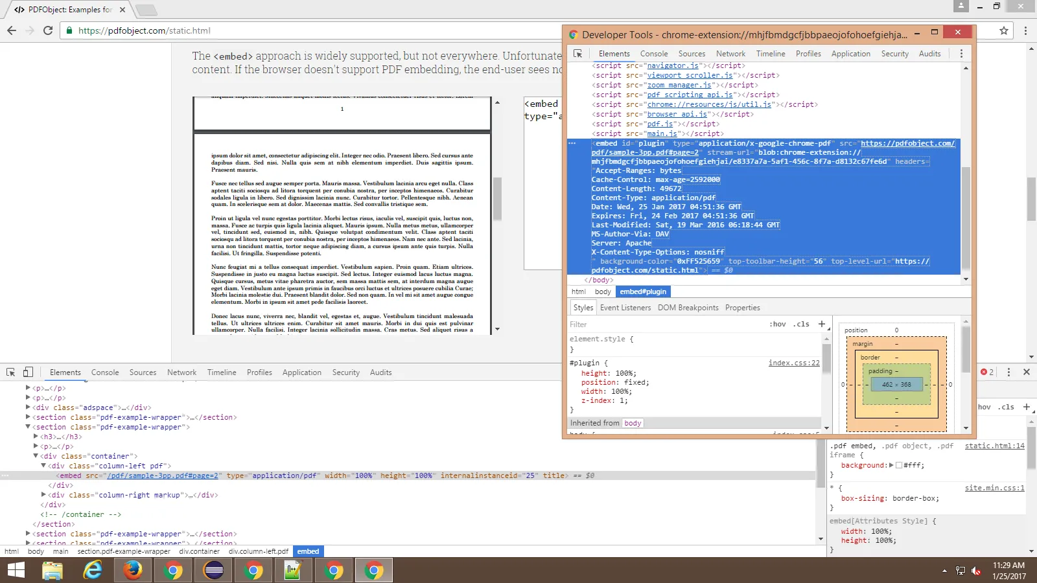Open the navigator.js script link
The width and height of the screenshot is (1037, 583).
[673, 65]
